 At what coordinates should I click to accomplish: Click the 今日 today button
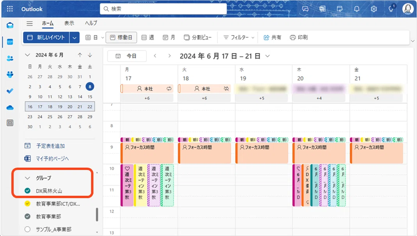(x=127, y=56)
